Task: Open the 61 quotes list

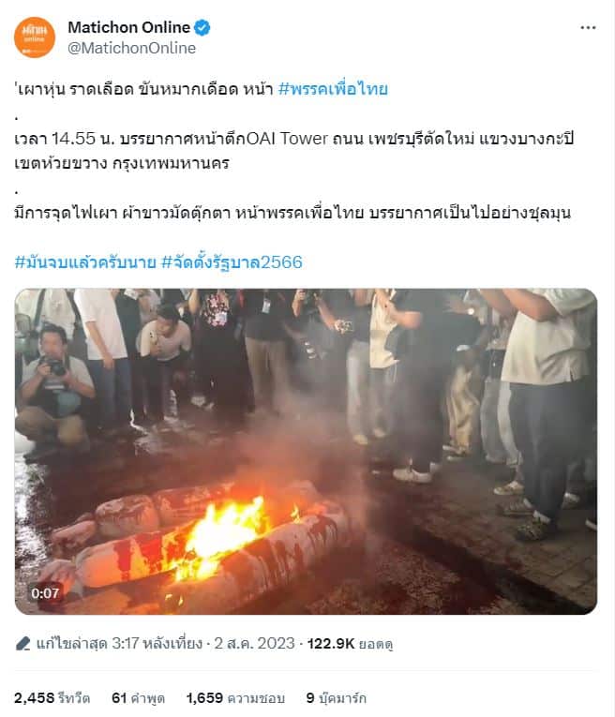Action: [138, 698]
